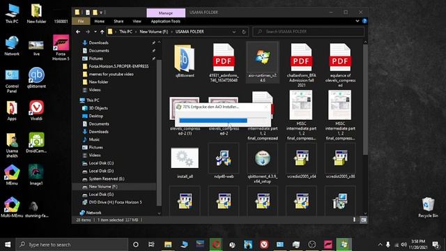Screen dimensions: 446x251
Task: Select the 41931_admform PDF file
Action: (x=224, y=63)
